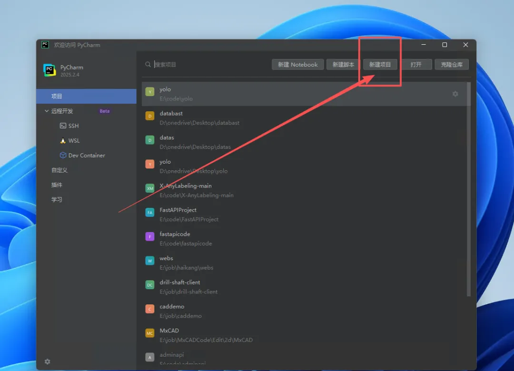Open project FastAPIProject
This screenshot has width=514, height=371.
(304, 215)
